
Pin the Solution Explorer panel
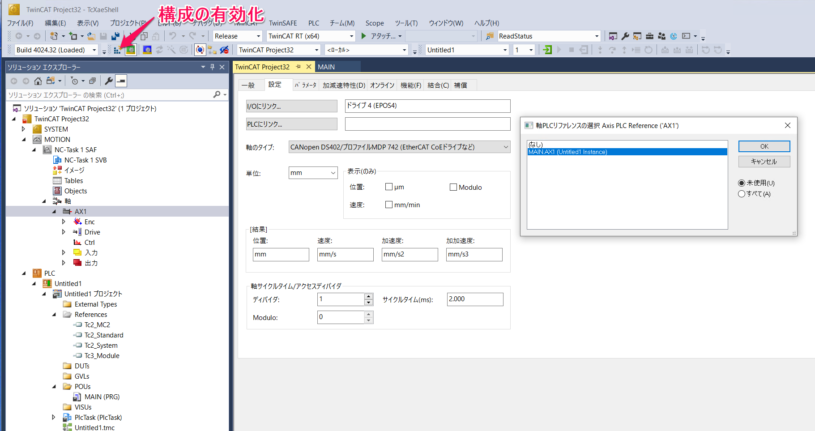[212, 67]
